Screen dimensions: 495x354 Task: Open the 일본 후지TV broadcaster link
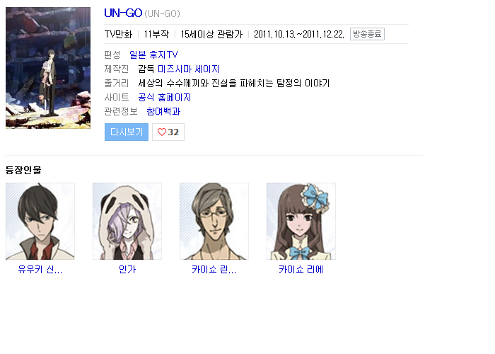coord(153,55)
